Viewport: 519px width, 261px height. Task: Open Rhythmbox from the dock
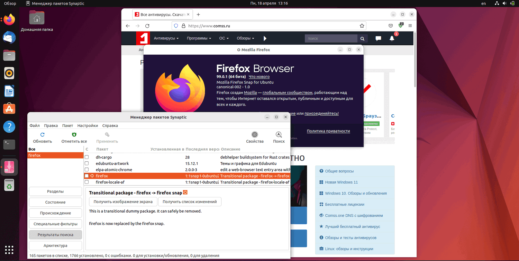click(9, 73)
